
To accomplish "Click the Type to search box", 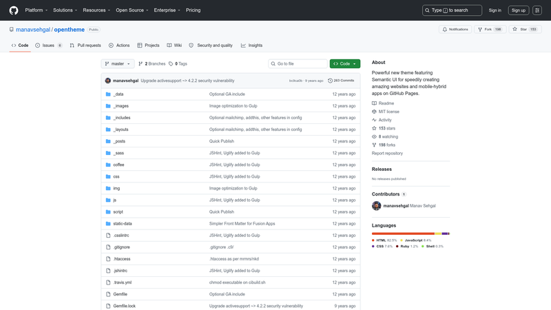I will [452, 10].
